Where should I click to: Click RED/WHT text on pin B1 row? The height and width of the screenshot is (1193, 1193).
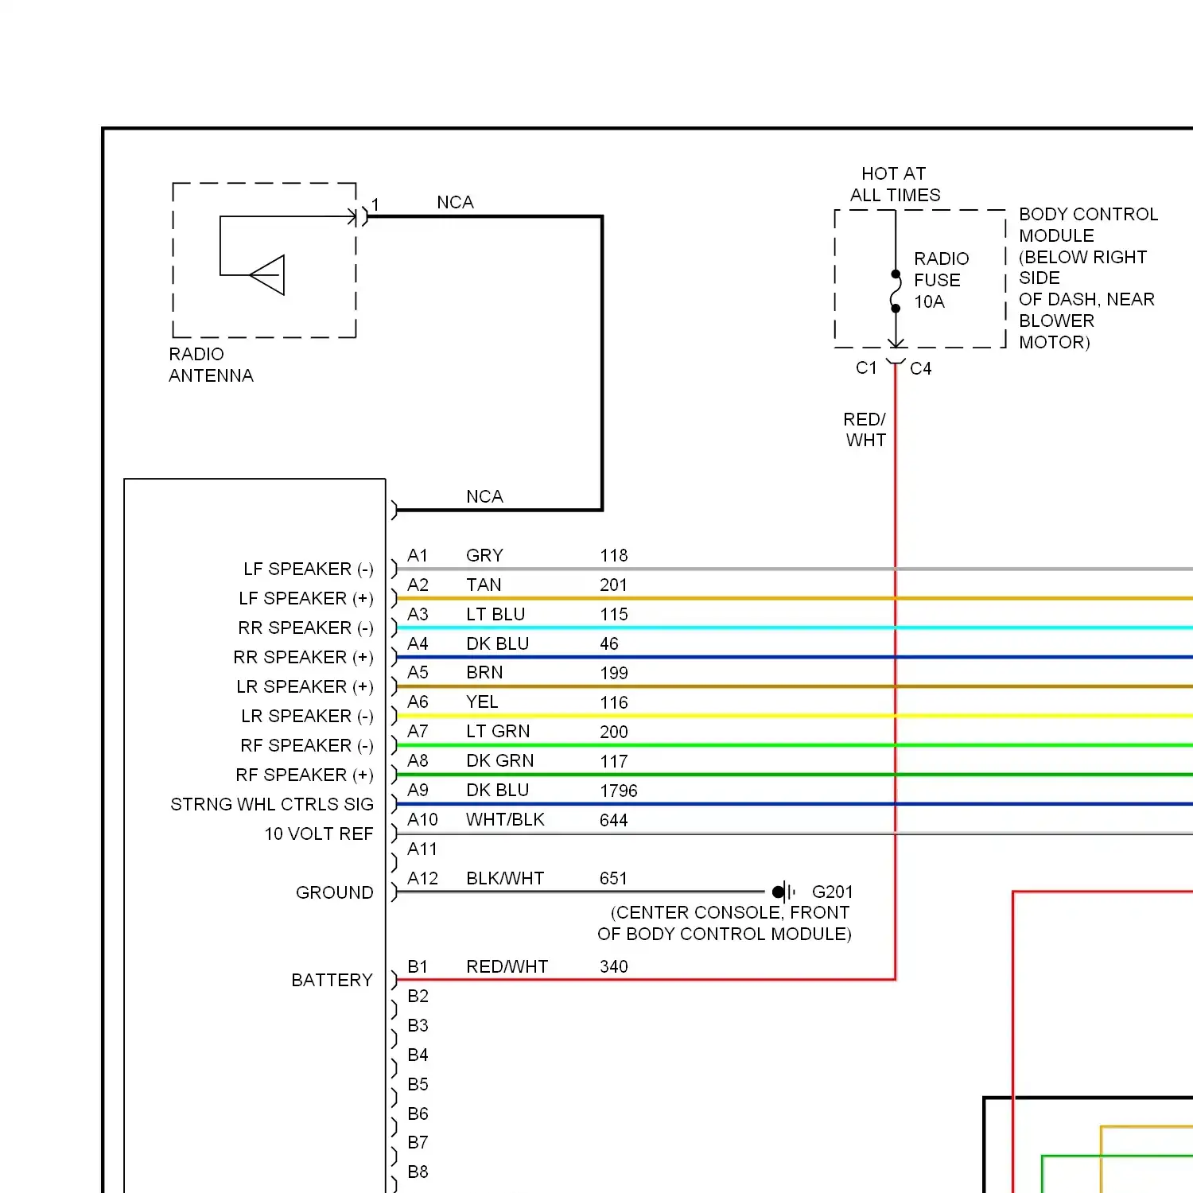507,967
